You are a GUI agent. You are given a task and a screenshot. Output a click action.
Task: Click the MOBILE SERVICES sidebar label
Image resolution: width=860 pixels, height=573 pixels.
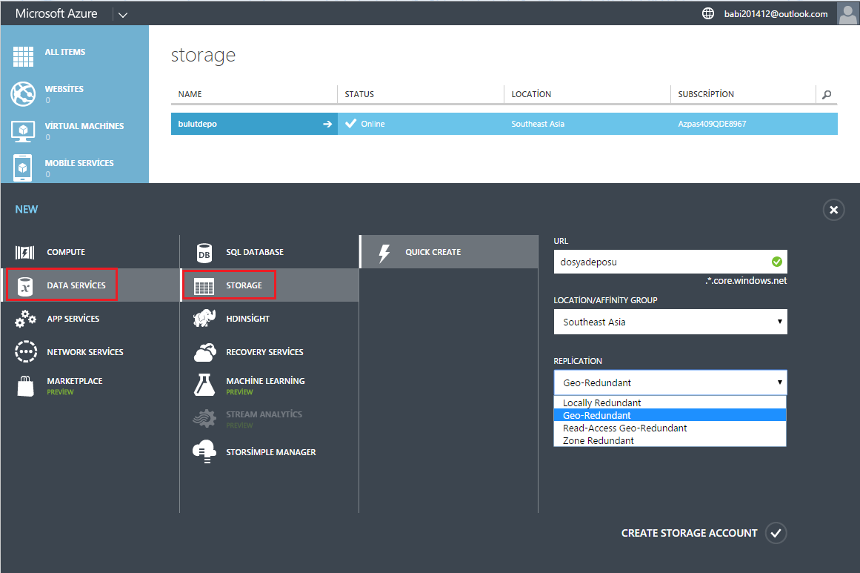(79, 163)
